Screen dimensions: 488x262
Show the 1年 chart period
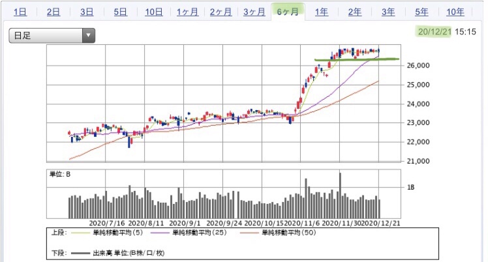(x=321, y=12)
